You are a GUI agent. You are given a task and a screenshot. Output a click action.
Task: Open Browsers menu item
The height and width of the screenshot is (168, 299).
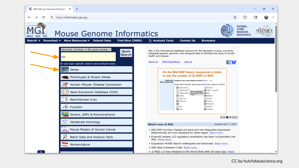[x=208, y=40]
